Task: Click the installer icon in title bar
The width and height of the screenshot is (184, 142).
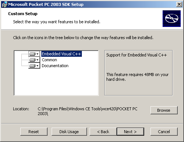Action: (5, 4)
